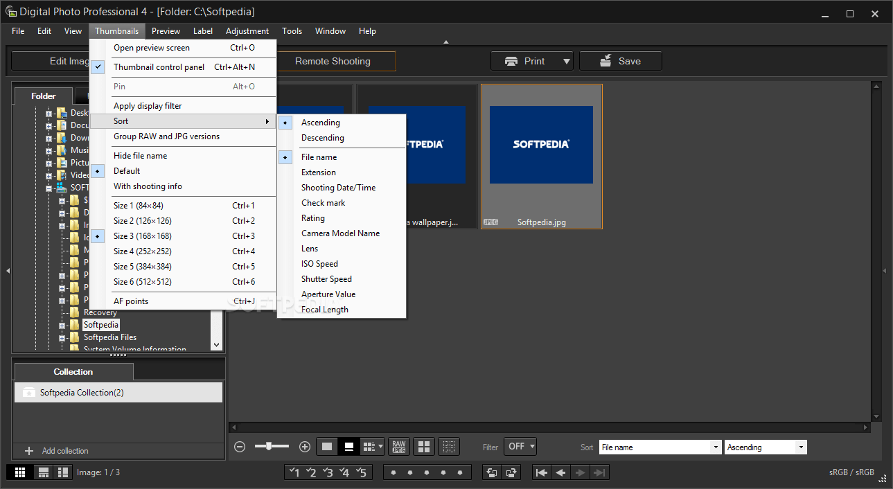Screen dimensions: 893x489
Task: Select the vertical preview layout icon
Action: [62, 472]
